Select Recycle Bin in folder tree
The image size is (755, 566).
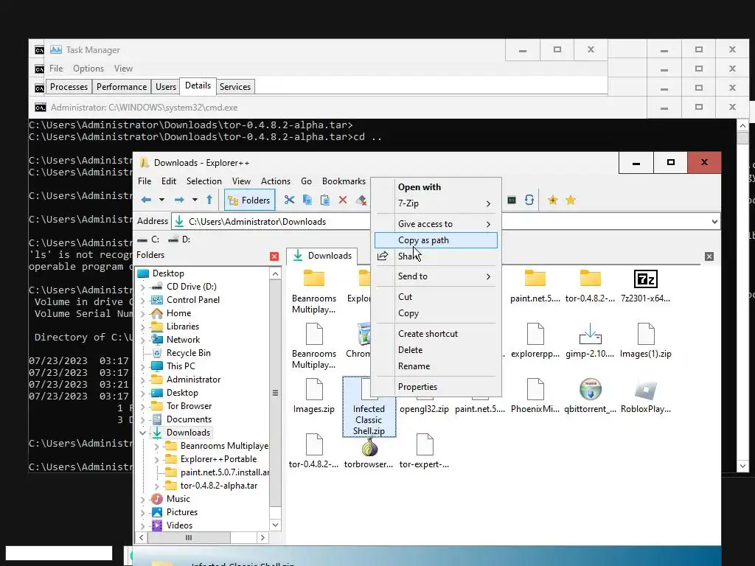click(x=188, y=353)
